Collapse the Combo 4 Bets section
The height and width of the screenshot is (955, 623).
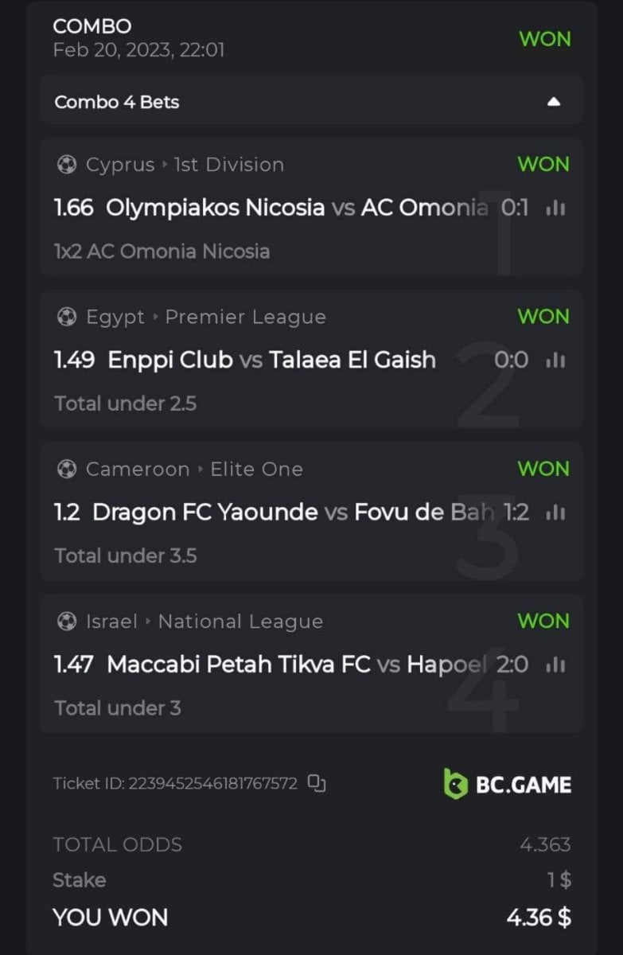[555, 102]
